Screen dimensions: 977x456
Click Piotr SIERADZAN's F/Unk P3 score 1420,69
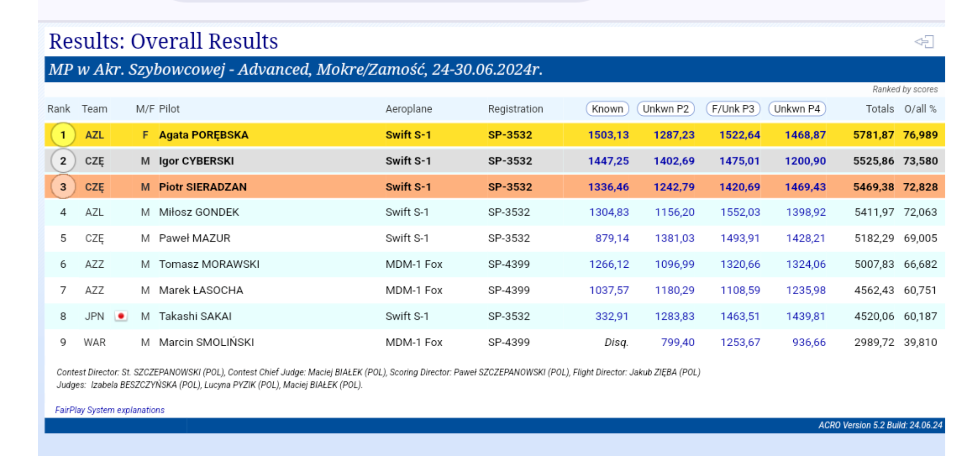point(740,187)
